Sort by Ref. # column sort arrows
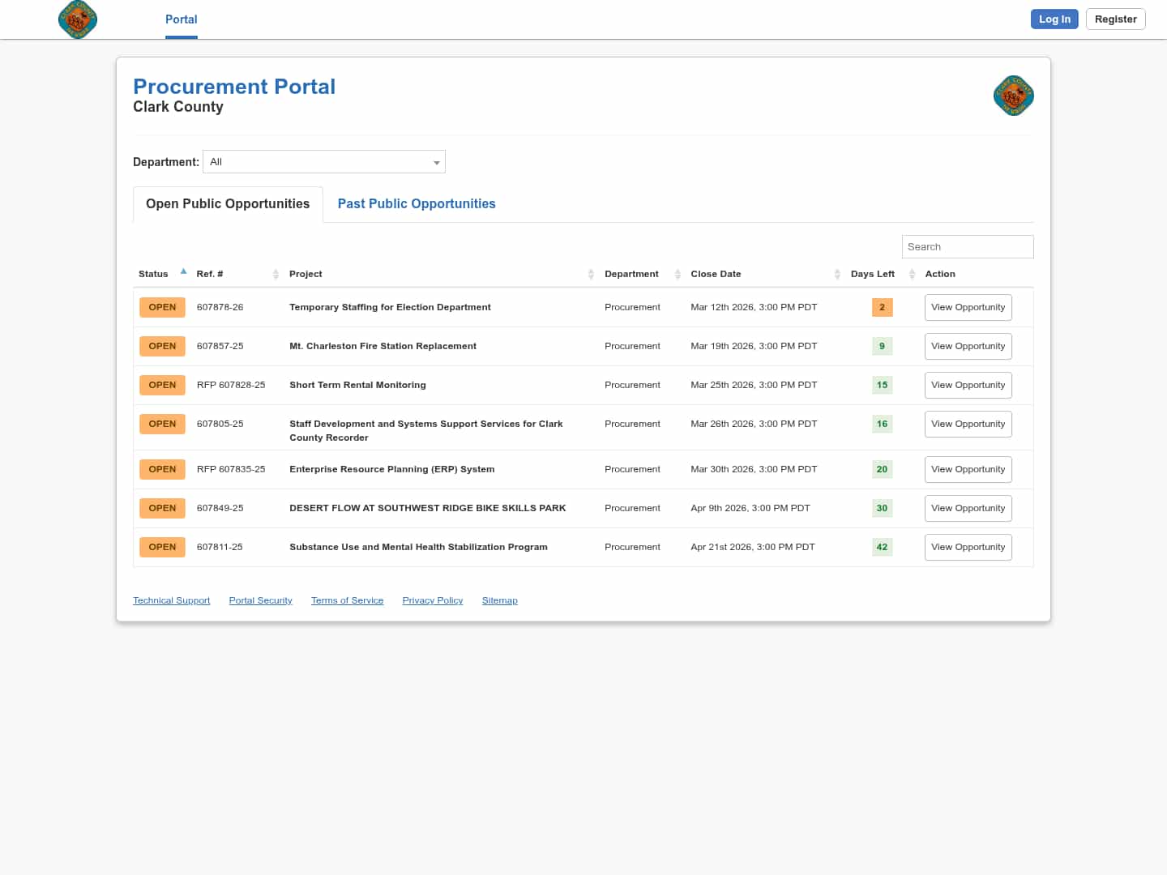Viewport: 1167px width, 875px height. (x=276, y=275)
